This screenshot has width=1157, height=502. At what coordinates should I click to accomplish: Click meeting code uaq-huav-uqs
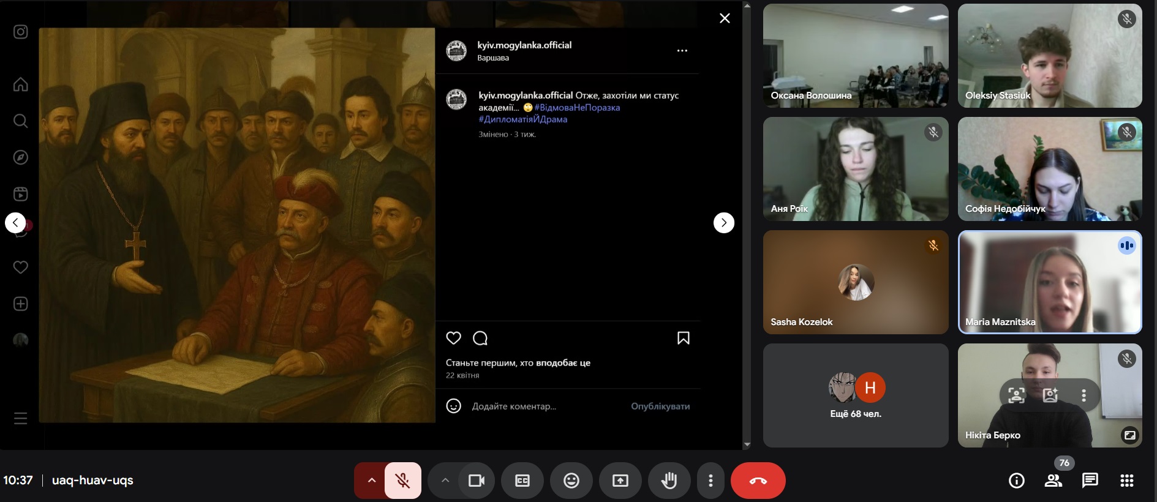coord(92,480)
